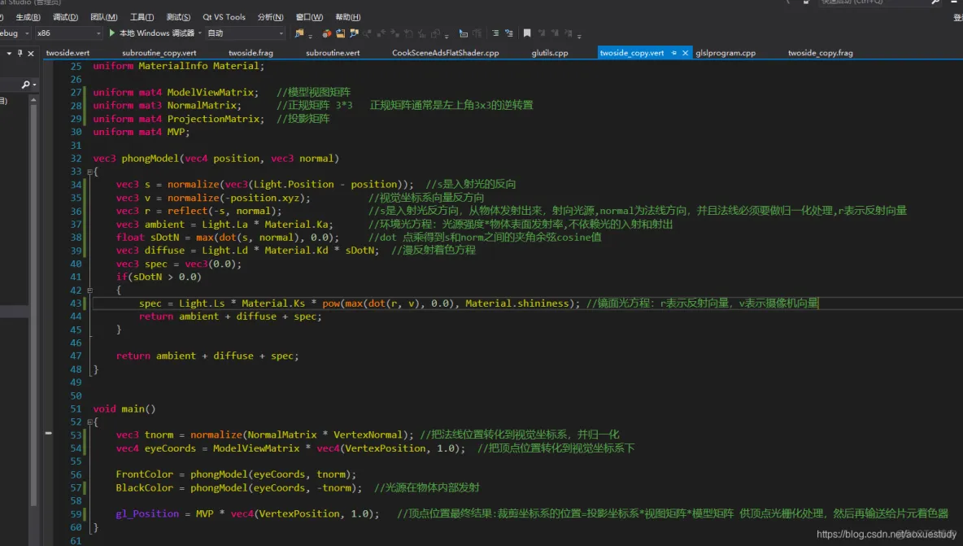Click 'uniform MaterialInfo Material;' on line 25

click(x=178, y=66)
